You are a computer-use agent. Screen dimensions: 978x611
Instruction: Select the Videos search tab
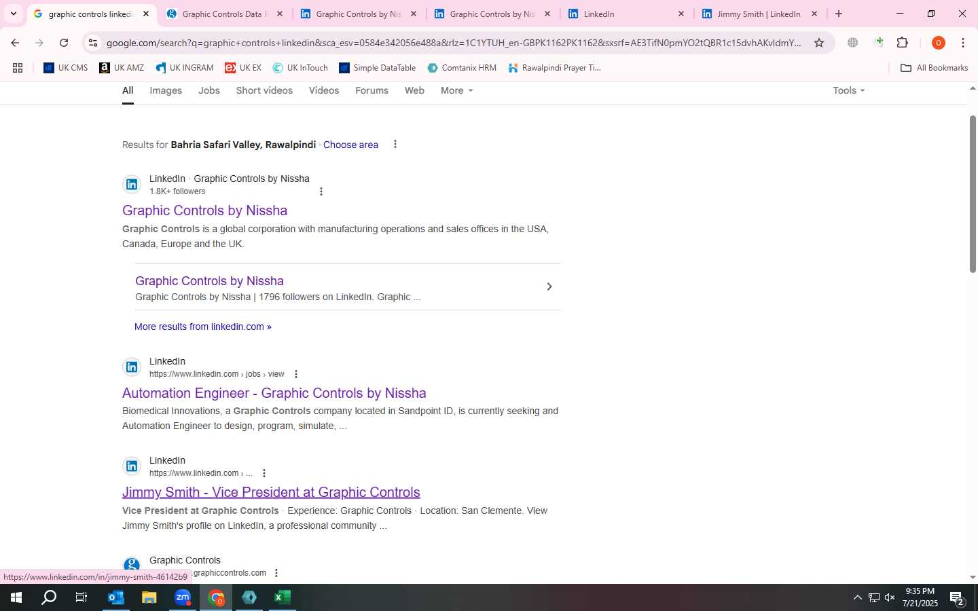point(324,90)
